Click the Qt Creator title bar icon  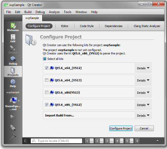[6, 5]
